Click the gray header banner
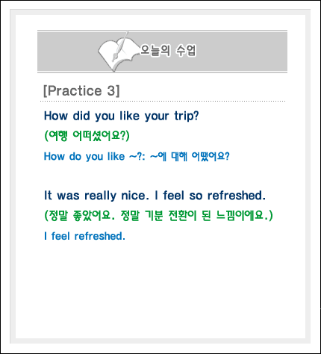This screenshot has width=321, height=354. [x=162, y=52]
